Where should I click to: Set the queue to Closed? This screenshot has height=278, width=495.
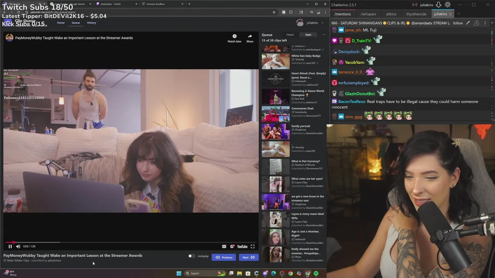click(x=290, y=35)
